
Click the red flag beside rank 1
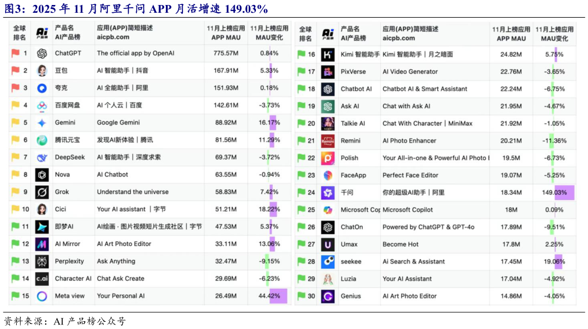point(16,53)
